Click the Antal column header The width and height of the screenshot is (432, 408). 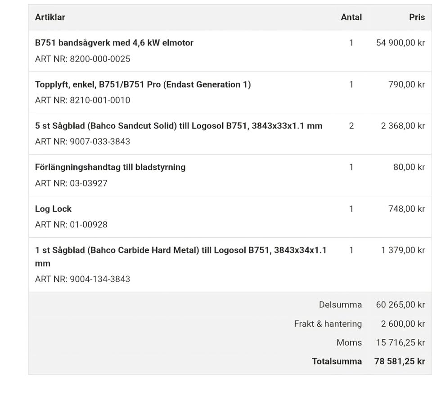(351, 17)
